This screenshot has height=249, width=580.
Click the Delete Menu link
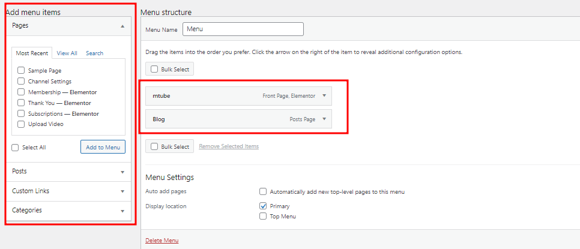[x=162, y=241]
